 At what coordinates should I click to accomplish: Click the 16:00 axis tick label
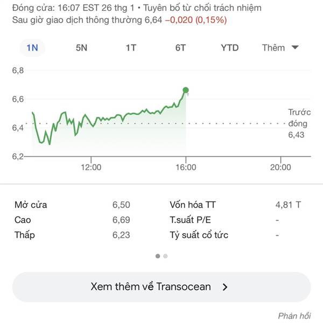coord(186,167)
